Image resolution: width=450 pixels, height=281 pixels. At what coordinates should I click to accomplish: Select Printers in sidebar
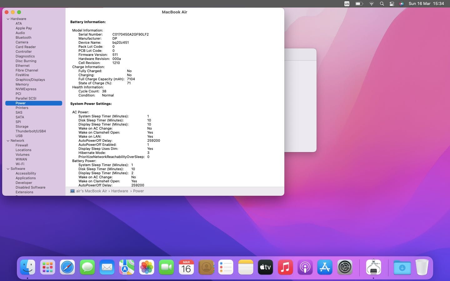(x=22, y=108)
